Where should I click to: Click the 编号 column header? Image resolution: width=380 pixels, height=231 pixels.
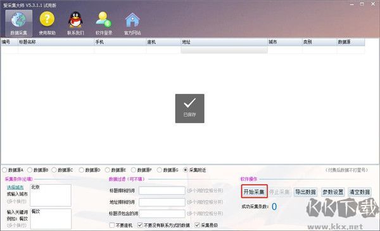pos(9,42)
